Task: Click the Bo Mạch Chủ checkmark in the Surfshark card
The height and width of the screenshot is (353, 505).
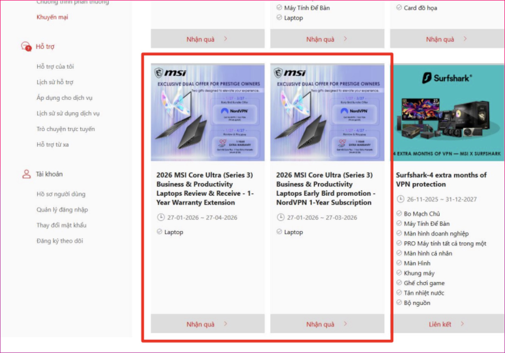Action: pyautogui.click(x=399, y=213)
